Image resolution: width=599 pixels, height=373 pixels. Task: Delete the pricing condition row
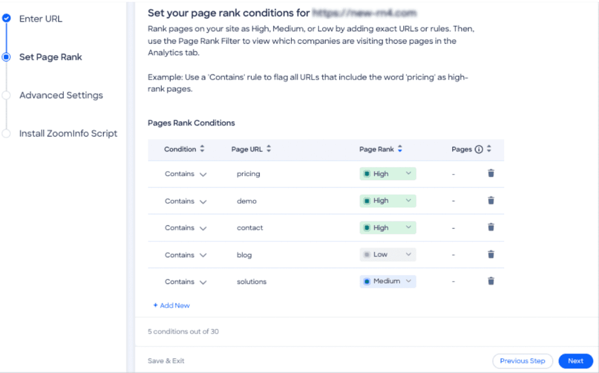491,174
